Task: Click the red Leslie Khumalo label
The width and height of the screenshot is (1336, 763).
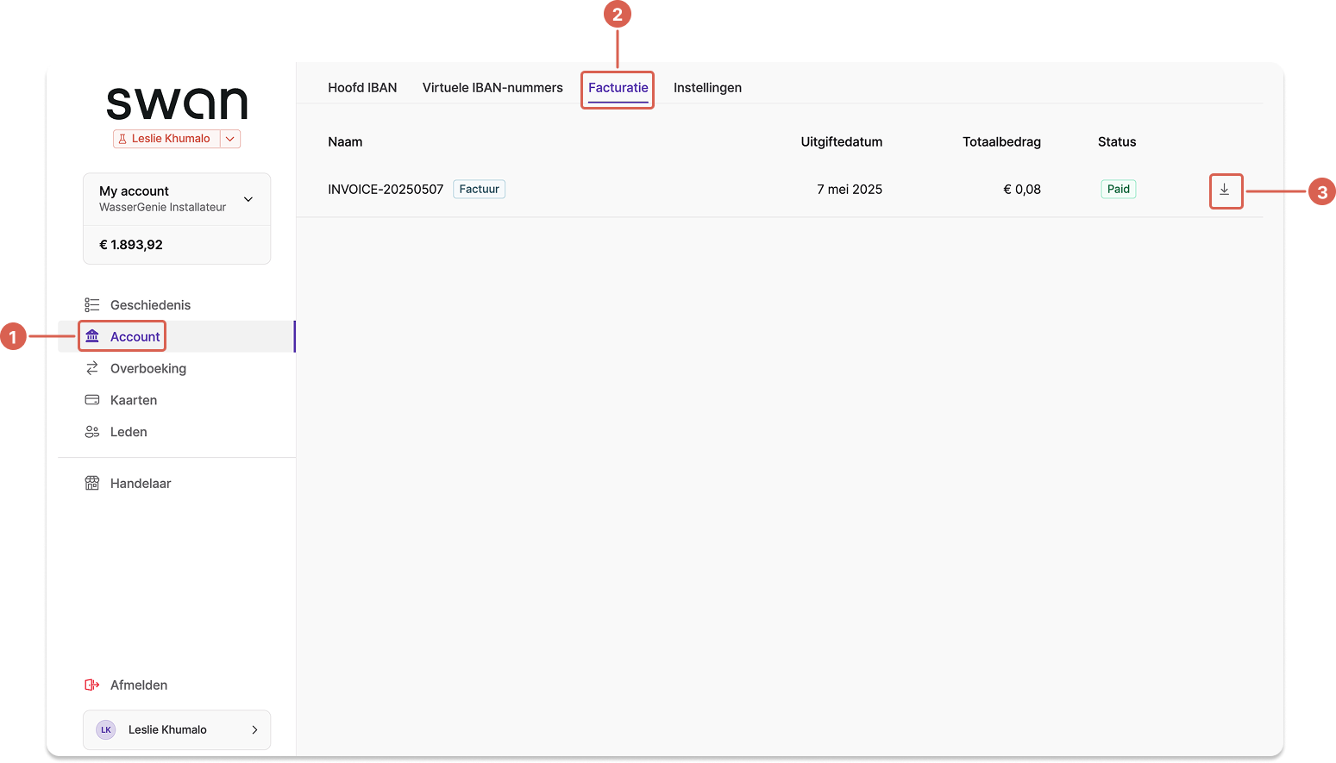Action: click(x=171, y=139)
